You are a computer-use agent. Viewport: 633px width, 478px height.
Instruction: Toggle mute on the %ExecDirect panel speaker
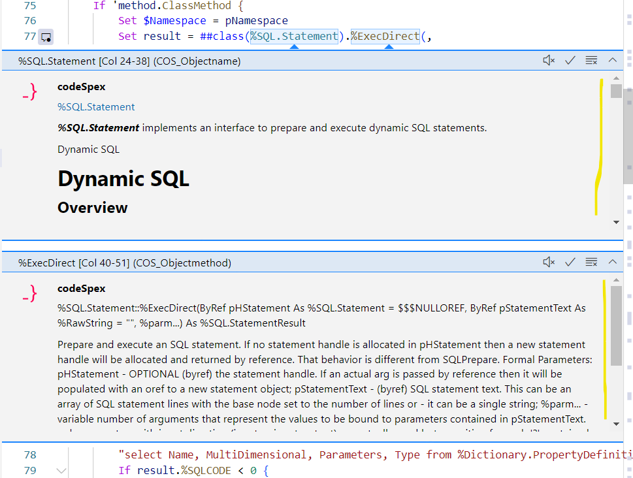(x=549, y=261)
